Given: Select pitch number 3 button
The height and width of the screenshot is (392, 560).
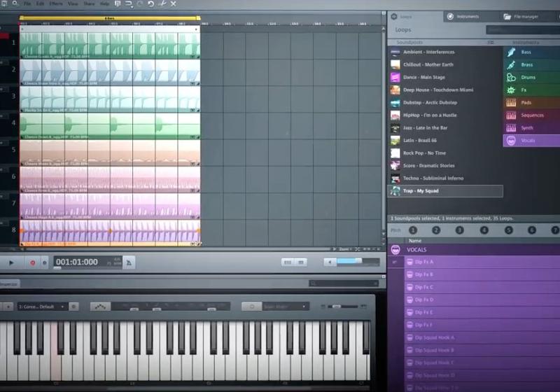Looking at the screenshot, I should (459, 230).
